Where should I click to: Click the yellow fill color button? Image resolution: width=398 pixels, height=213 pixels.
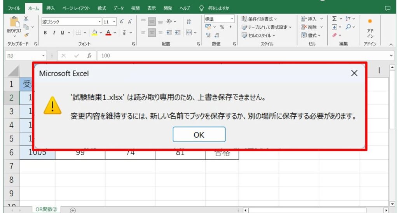click(94, 33)
